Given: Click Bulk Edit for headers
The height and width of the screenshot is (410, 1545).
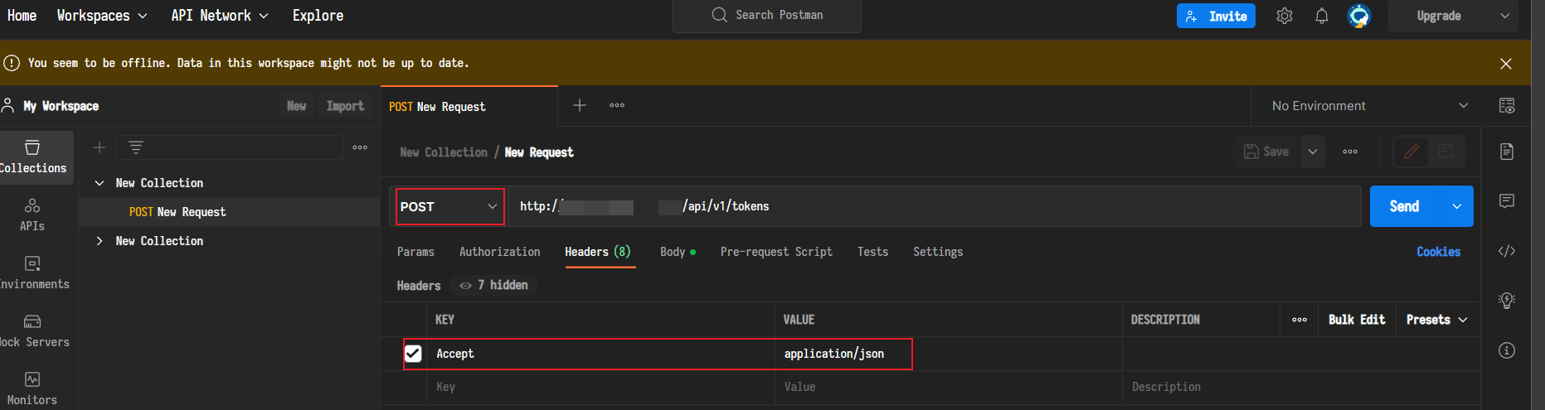Looking at the screenshot, I should pos(1357,320).
